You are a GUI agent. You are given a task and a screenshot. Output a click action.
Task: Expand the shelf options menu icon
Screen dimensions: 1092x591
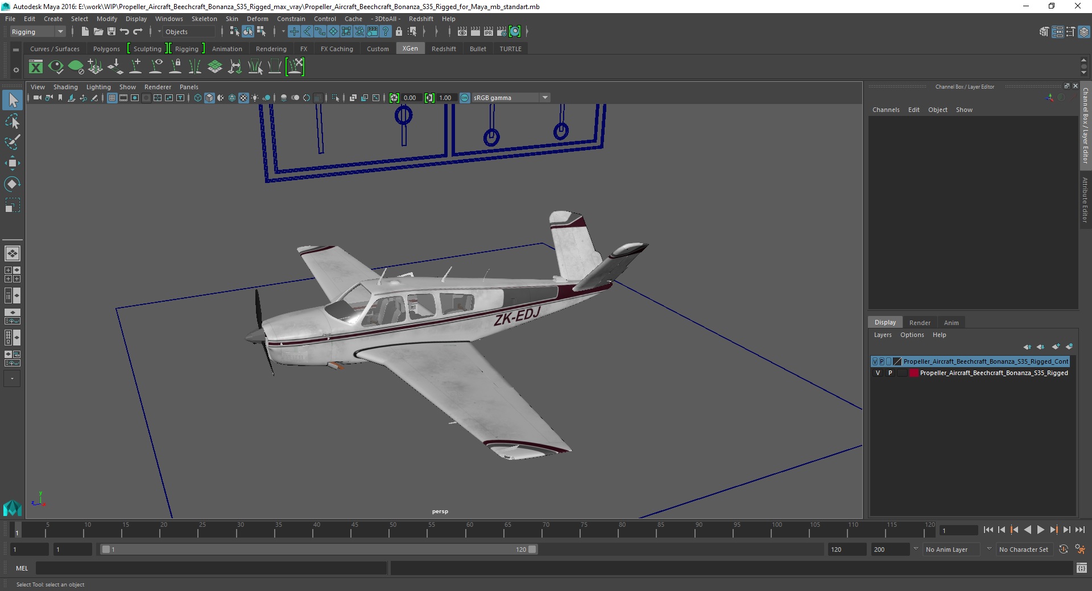16,50
